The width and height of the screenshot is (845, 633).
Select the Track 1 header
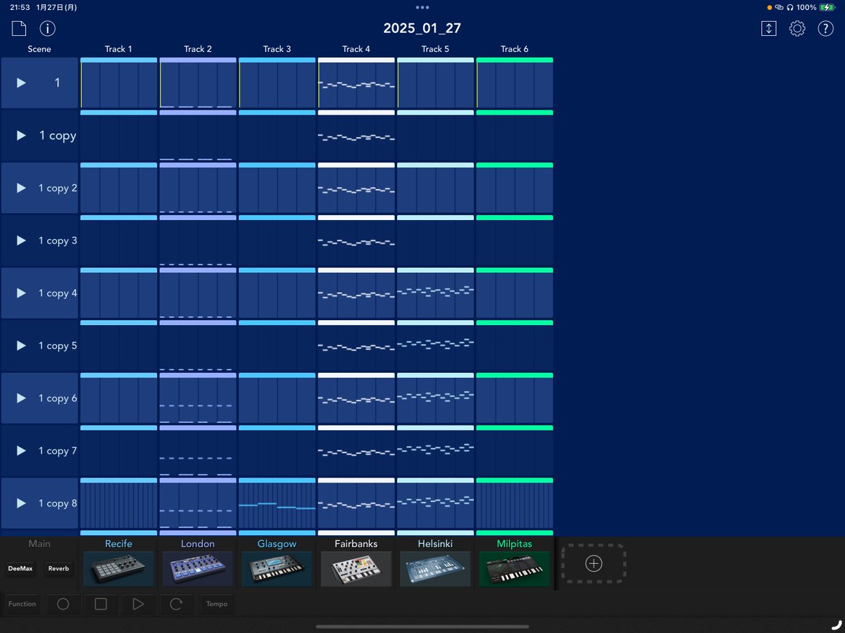tap(118, 49)
